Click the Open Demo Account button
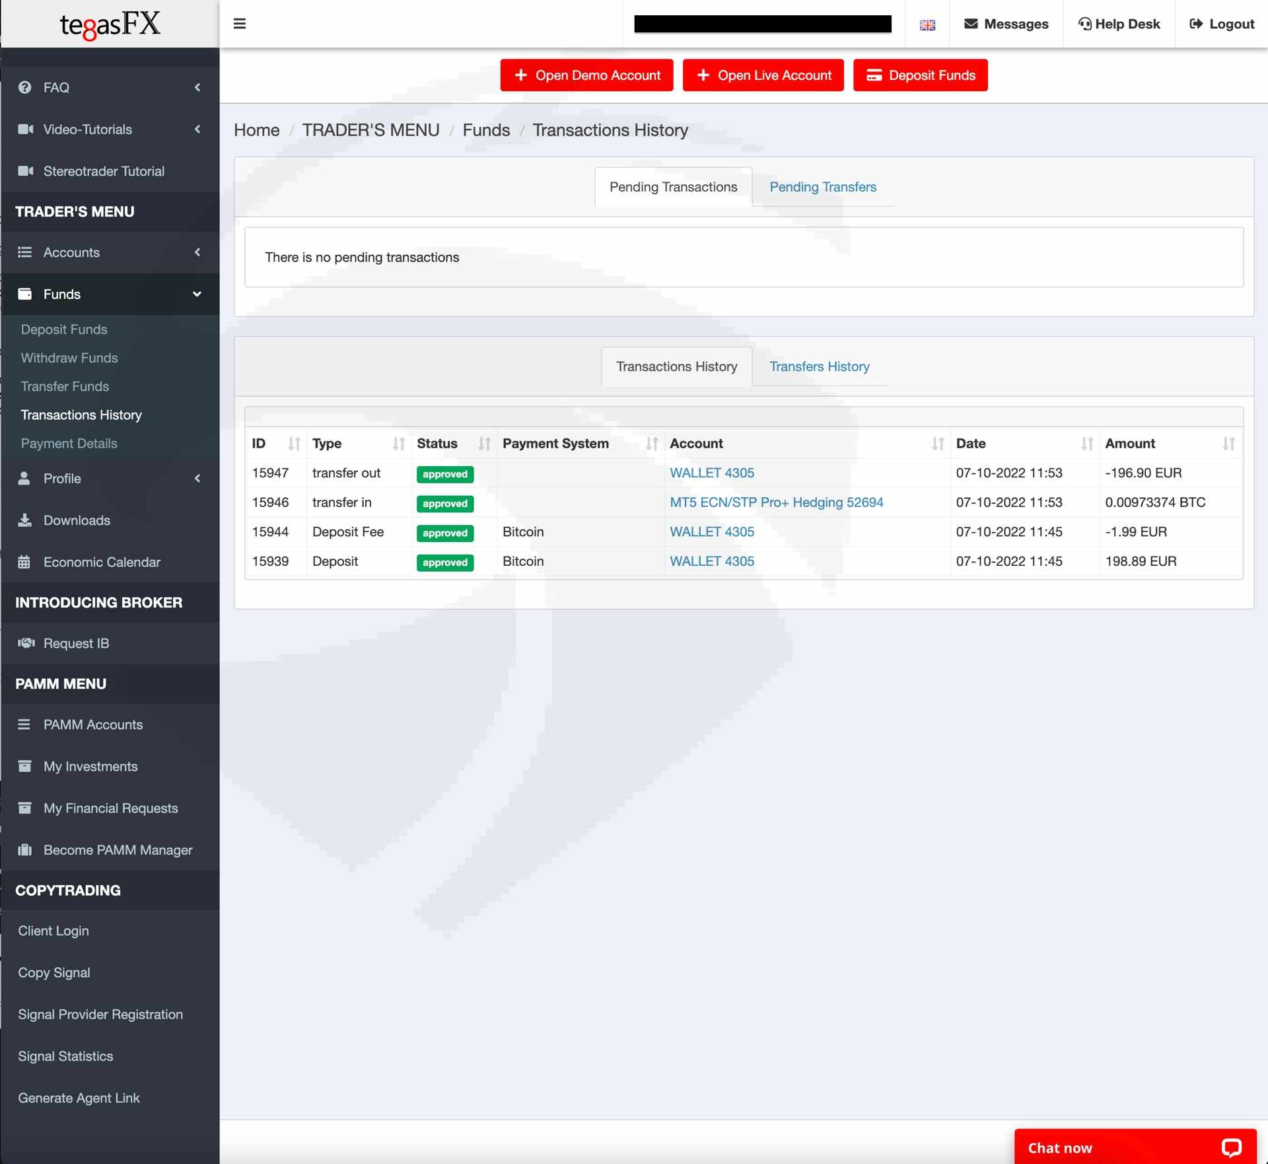Screen dimensions: 1268x1164 pyautogui.click(x=586, y=75)
